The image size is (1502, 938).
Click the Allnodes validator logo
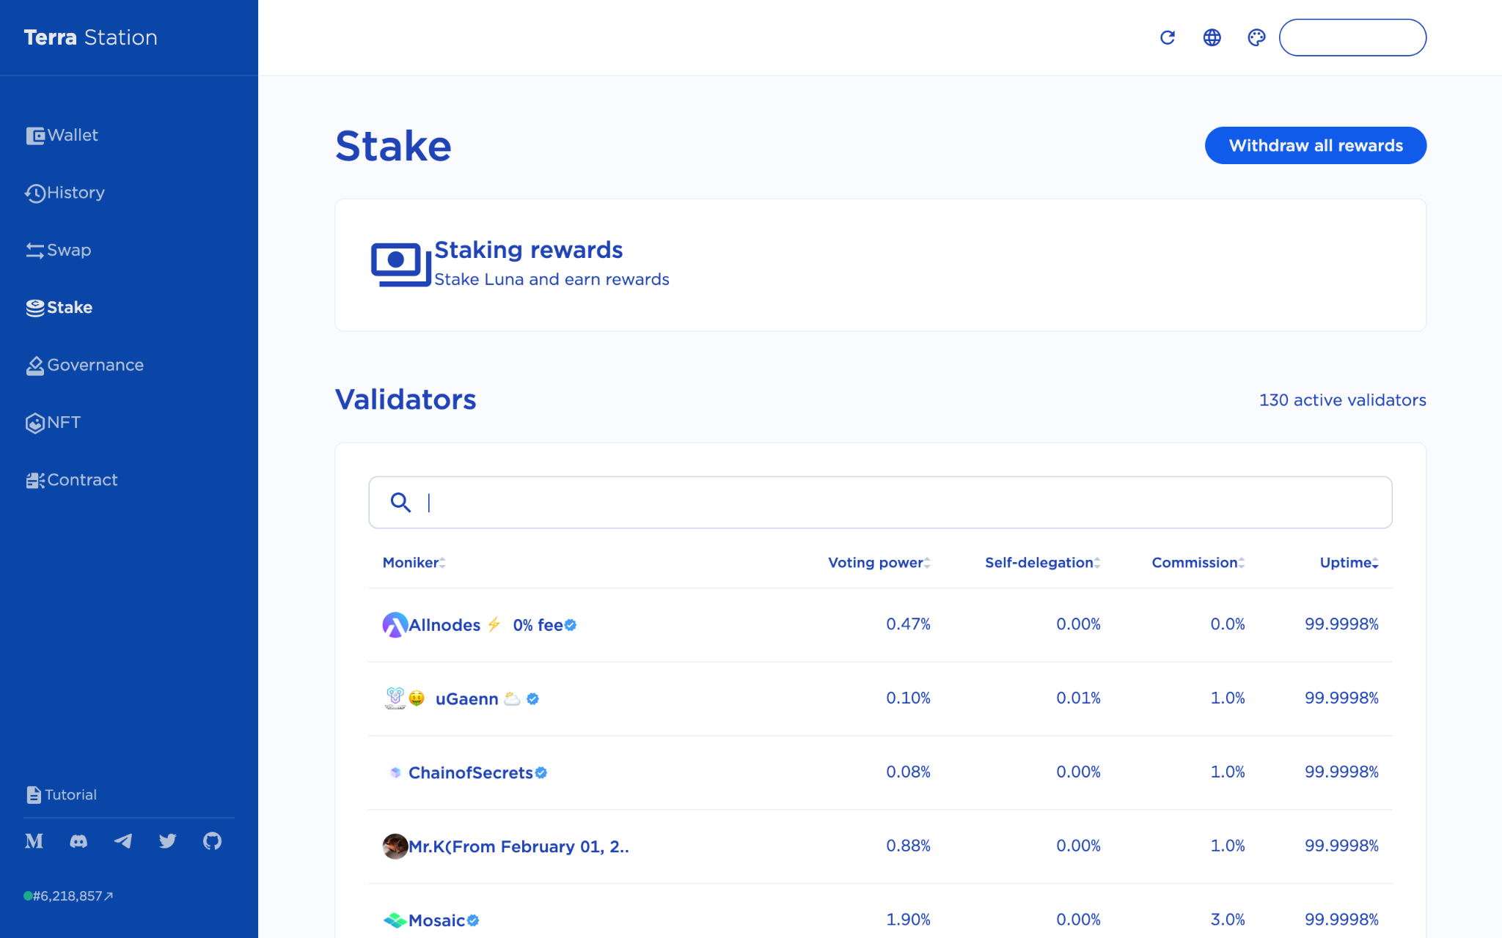tap(395, 625)
